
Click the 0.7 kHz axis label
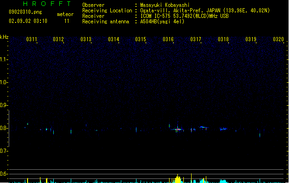(x=3, y=151)
